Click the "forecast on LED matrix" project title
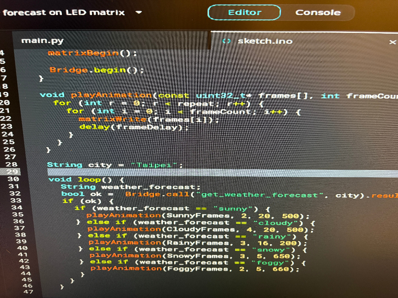 click(x=63, y=12)
